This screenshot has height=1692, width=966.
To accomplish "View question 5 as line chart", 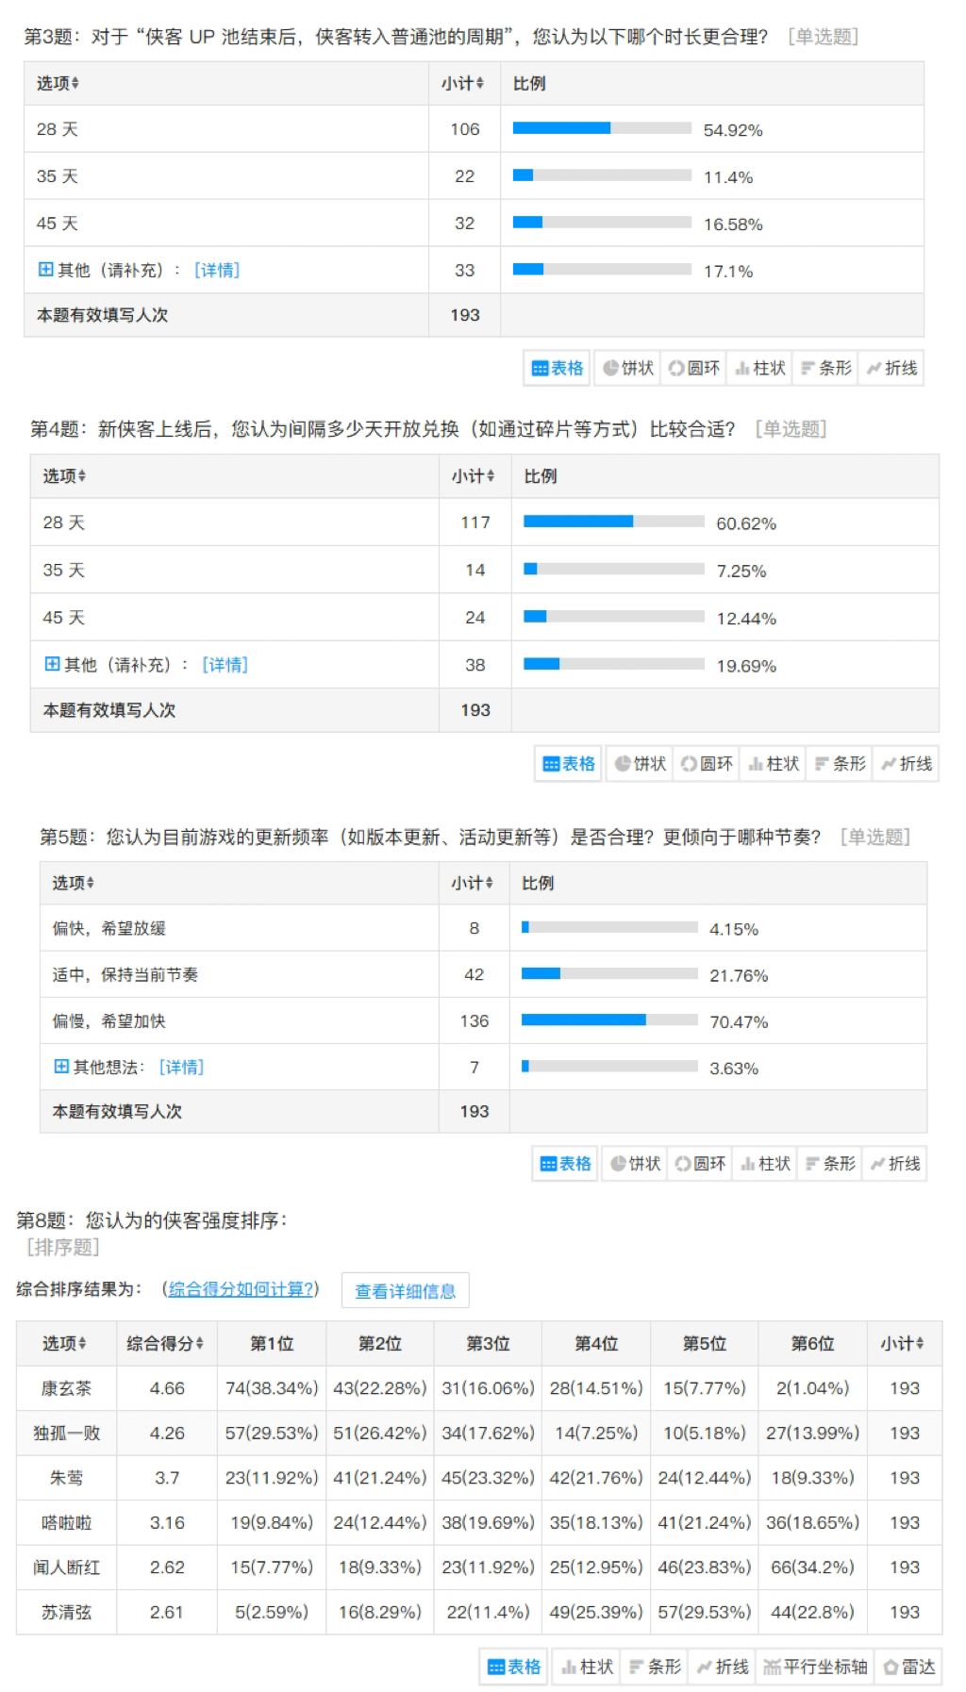I will point(895,1164).
